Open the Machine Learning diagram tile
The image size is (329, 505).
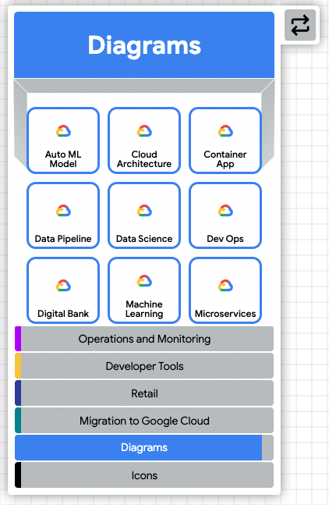coord(144,290)
